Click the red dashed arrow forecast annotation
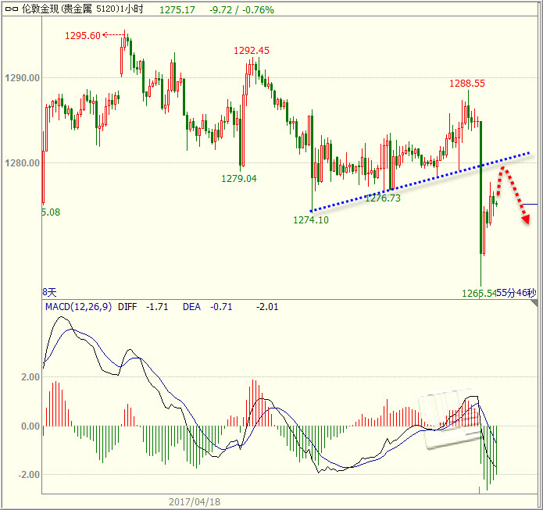The width and height of the screenshot is (543, 510). tap(514, 193)
